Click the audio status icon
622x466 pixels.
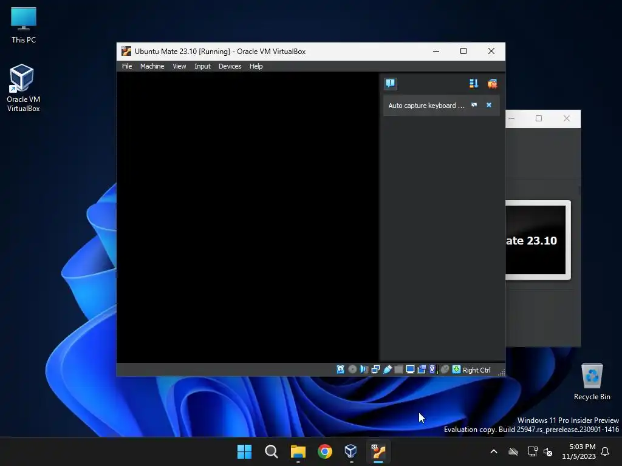(x=364, y=370)
